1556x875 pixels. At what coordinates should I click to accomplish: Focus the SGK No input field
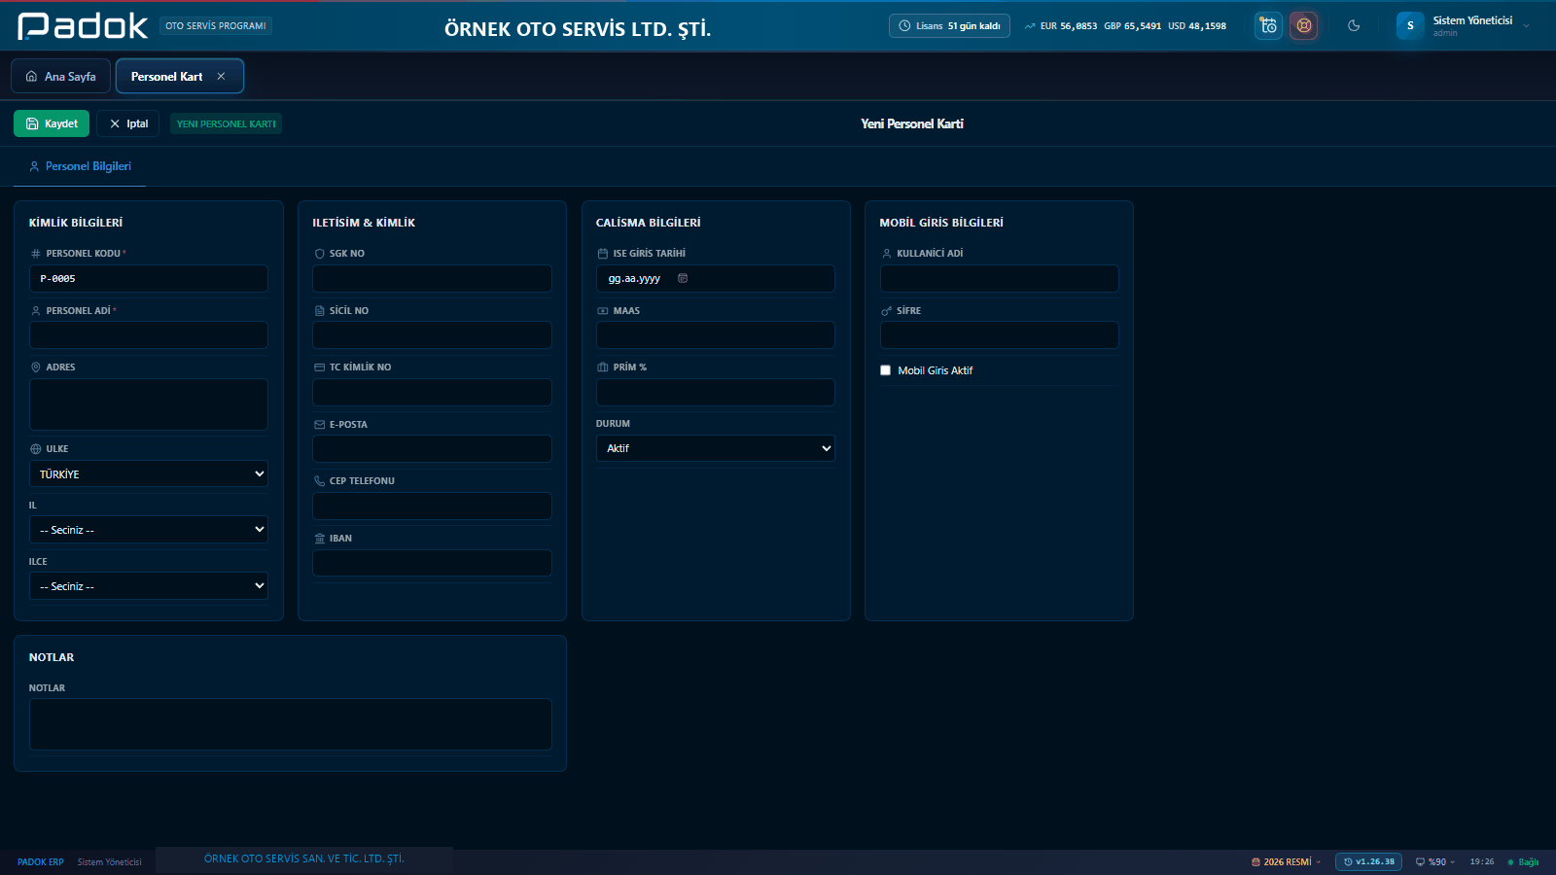tap(432, 278)
